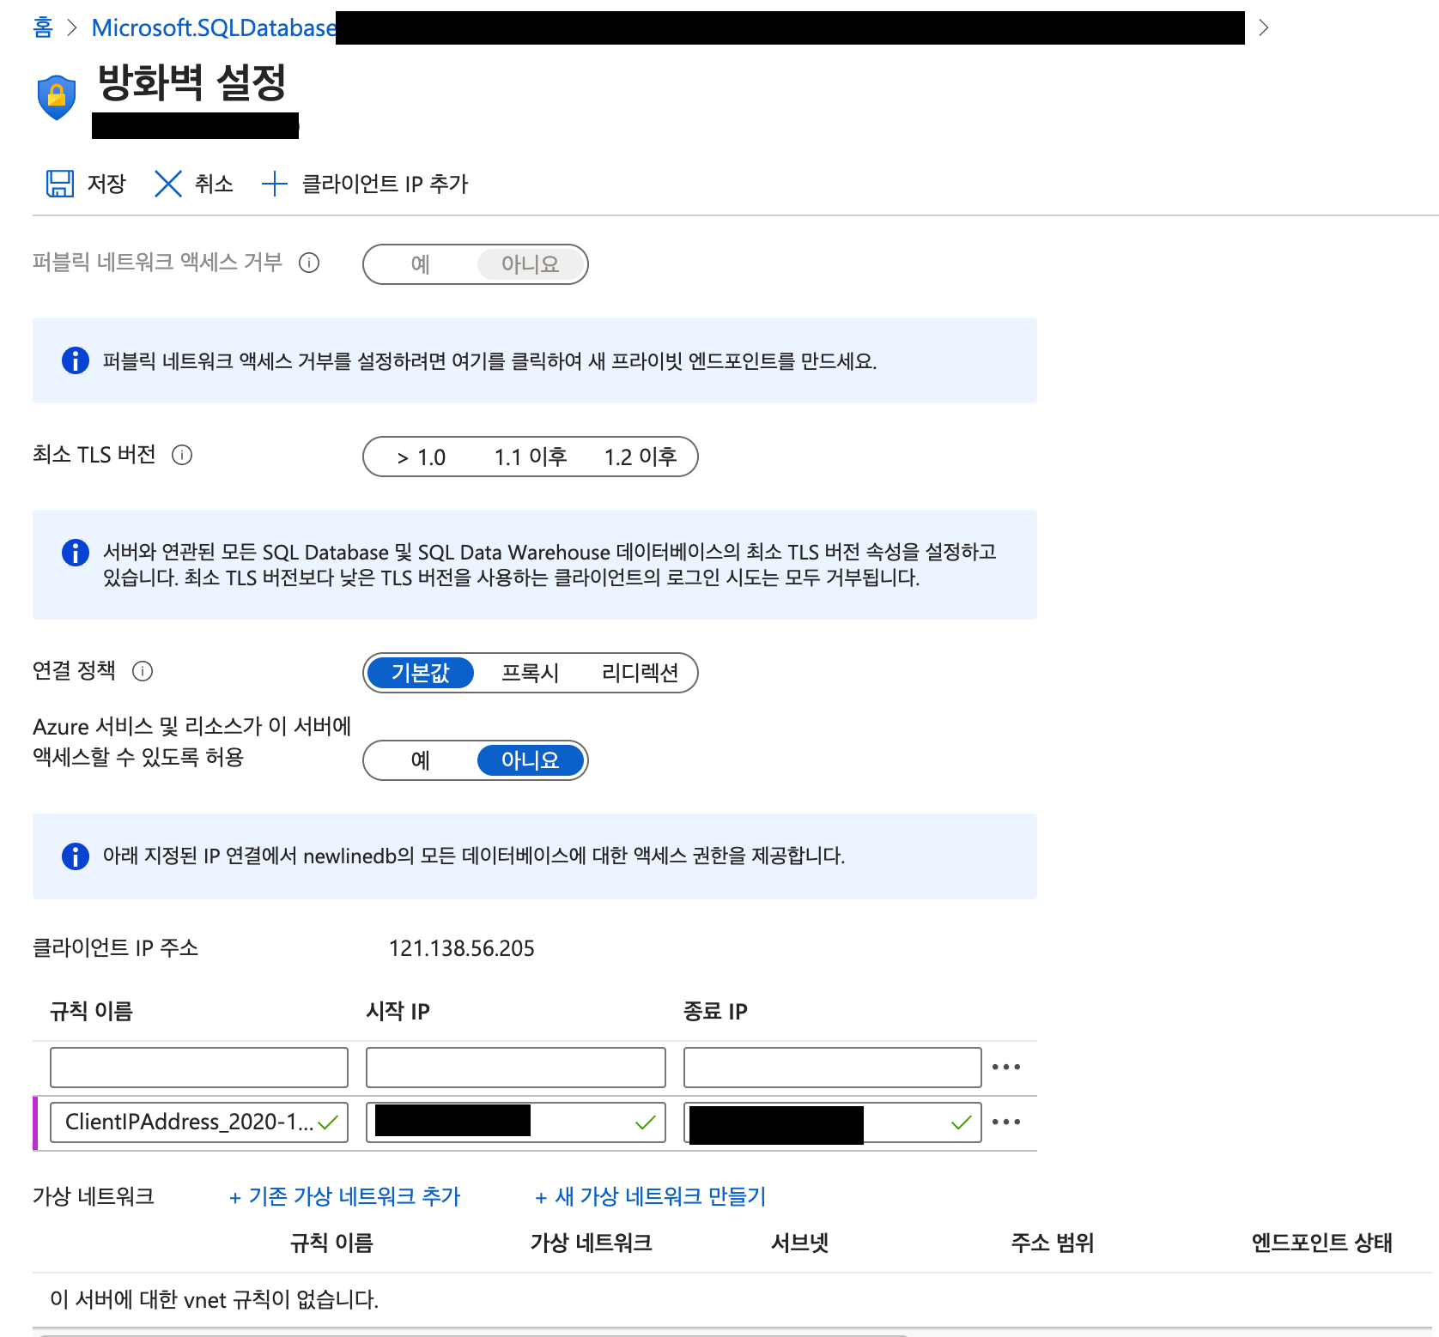Click info icon in the private endpoint banner

pos(76,360)
